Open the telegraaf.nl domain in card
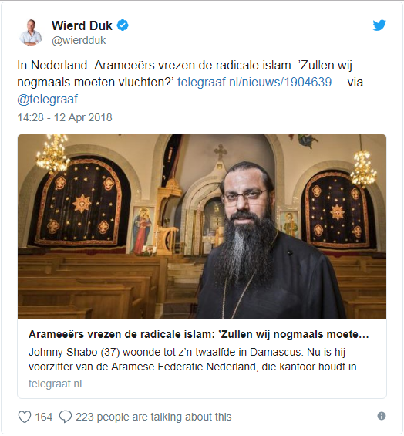This screenshot has height=436, width=404. point(55,384)
